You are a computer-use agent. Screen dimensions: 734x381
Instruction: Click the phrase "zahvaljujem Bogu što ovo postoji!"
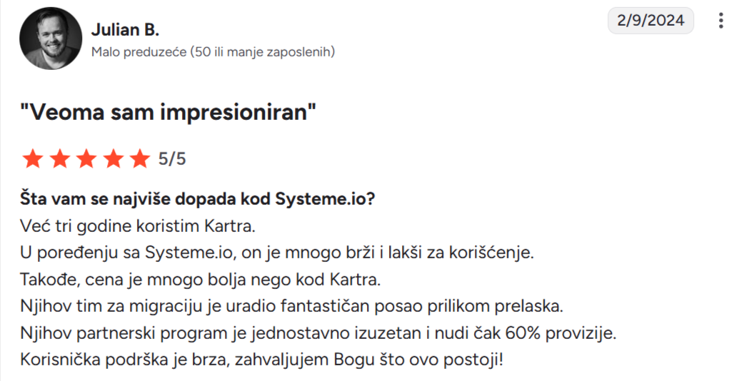(x=372, y=359)
